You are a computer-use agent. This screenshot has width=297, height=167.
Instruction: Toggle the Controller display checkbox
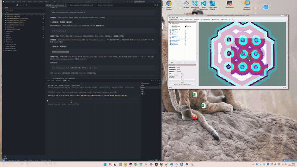click(x=186, y=42)
